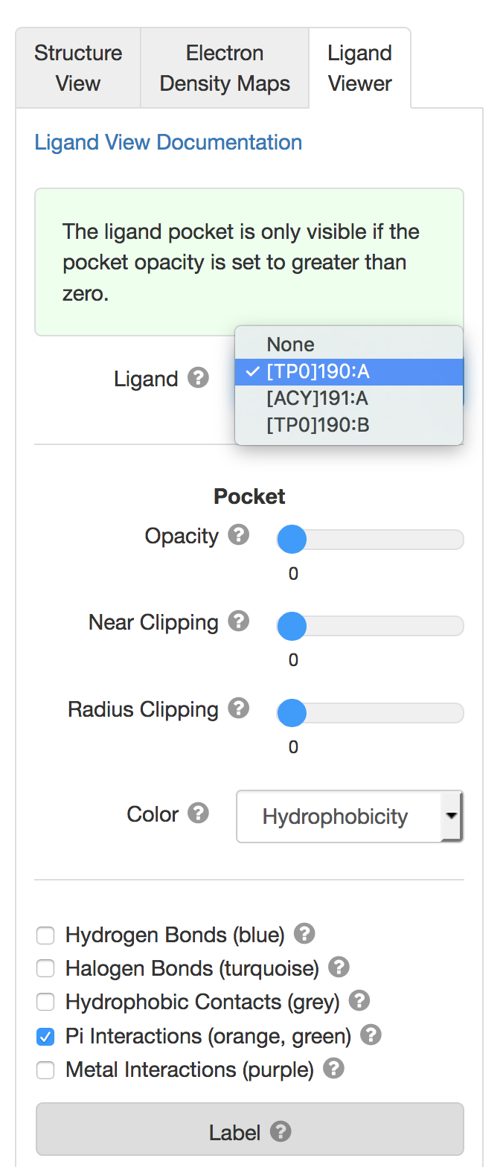Open the Ligand View Documentation link
The image size is (503, 1167).
click(168, 142)
